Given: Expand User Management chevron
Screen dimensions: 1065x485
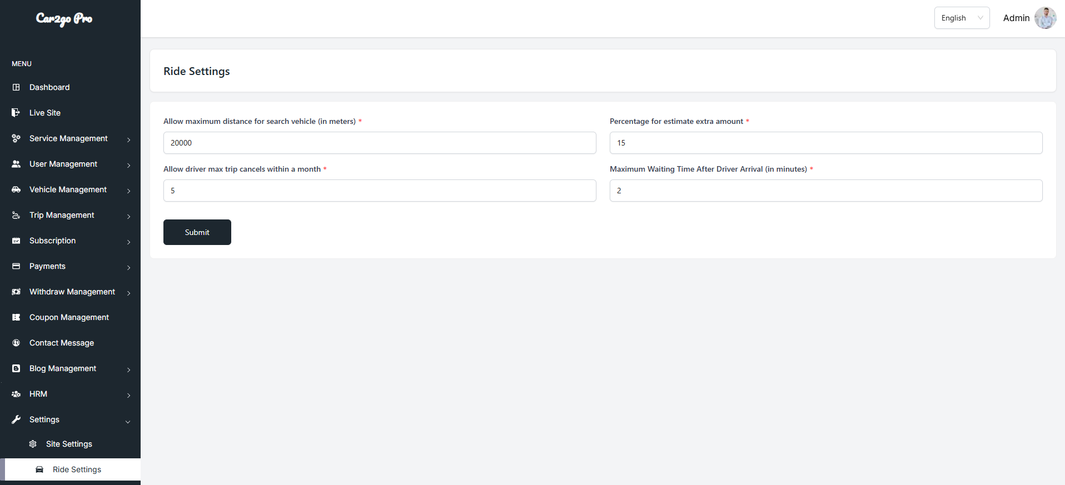Looking at the screenshot, I should click(128, 165).
